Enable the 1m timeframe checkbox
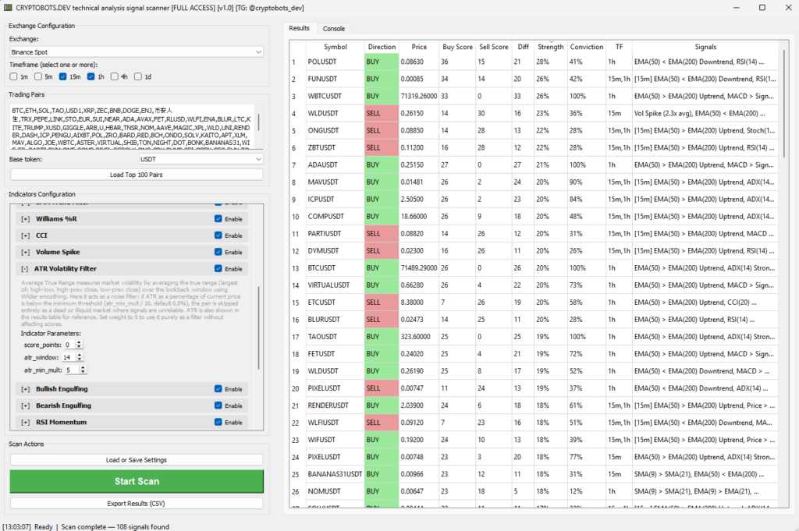Viewport: 799px width, 531px height. [x=13, y=76]
